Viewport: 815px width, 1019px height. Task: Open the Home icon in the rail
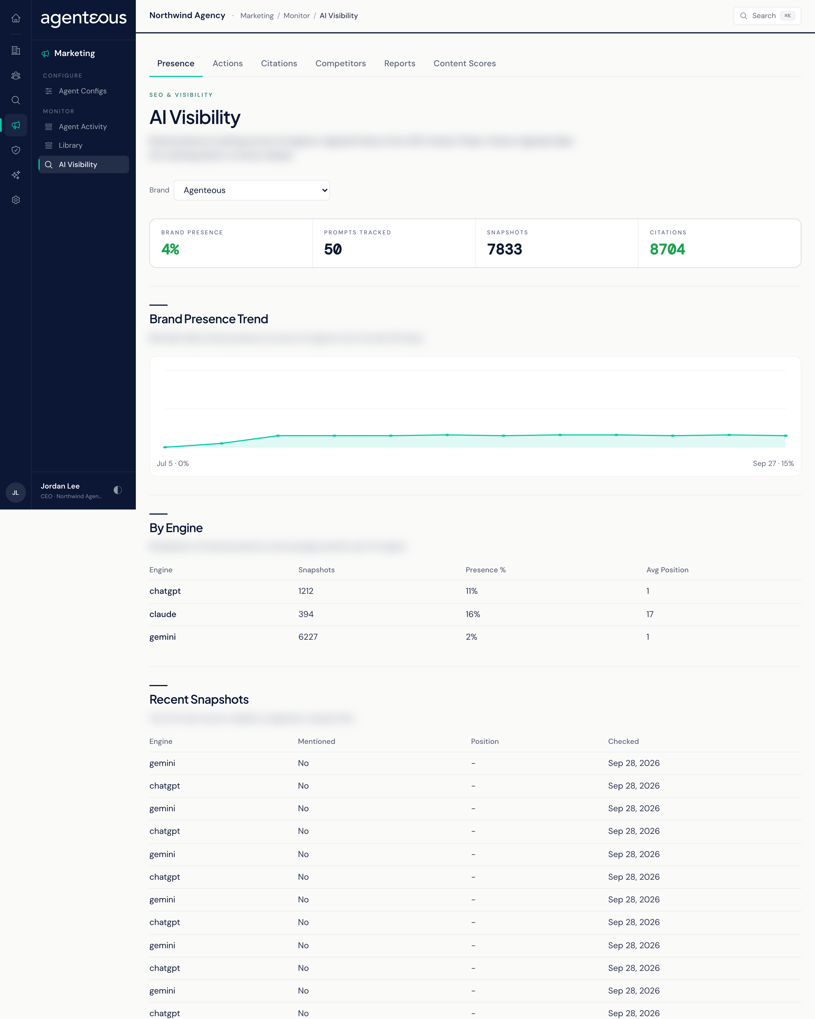click(16, 18)
